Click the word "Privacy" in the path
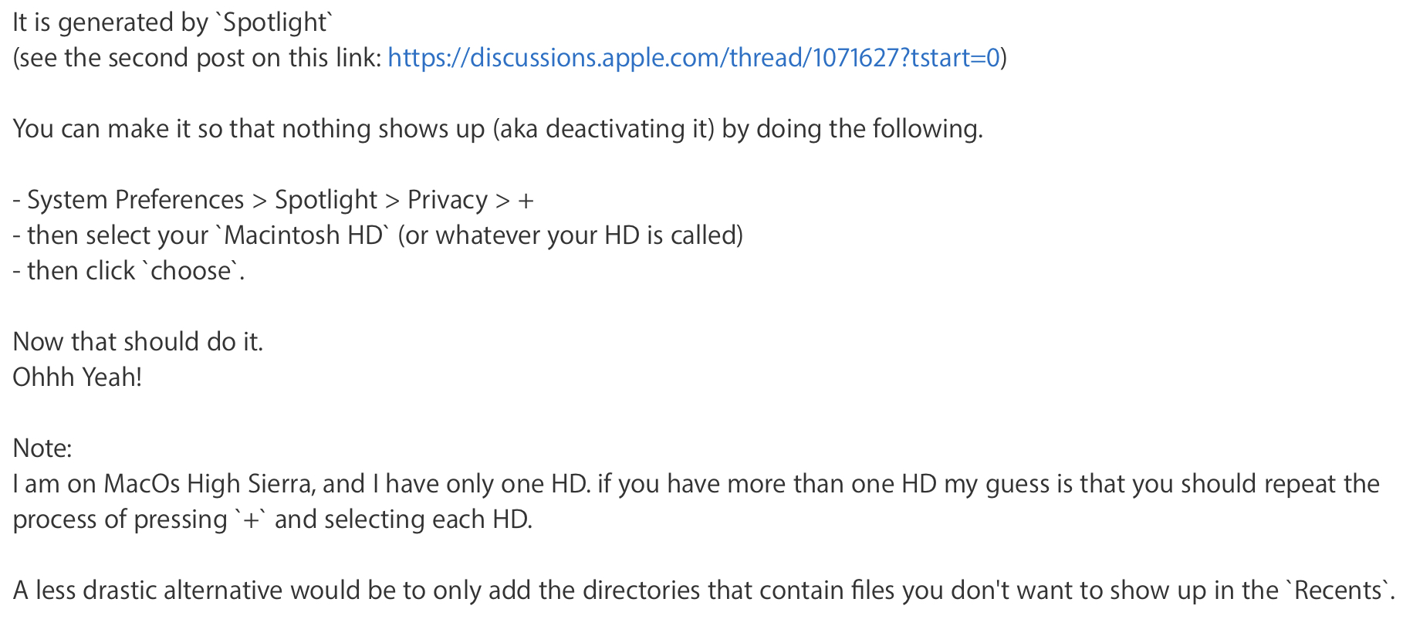 pyautogui.click(x=447, y=200)
